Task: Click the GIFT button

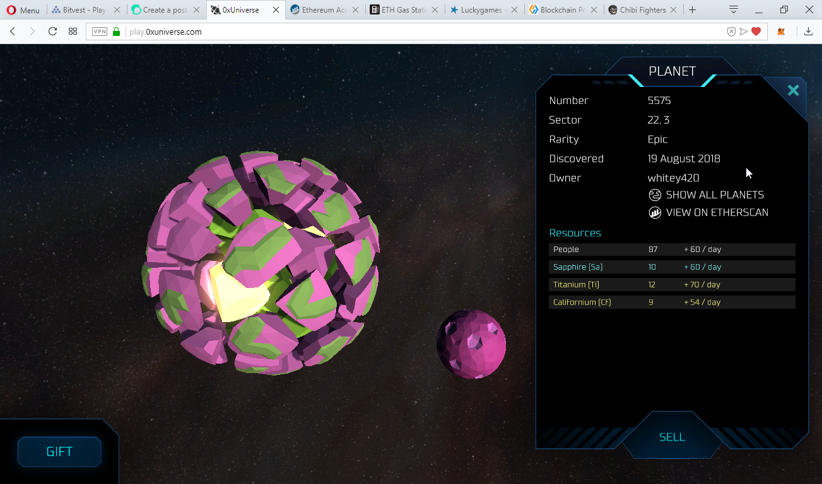Action: 59,452
